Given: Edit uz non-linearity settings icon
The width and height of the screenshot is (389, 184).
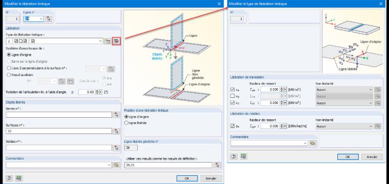Looking at the screenshot, I should (x=378, y=103).
